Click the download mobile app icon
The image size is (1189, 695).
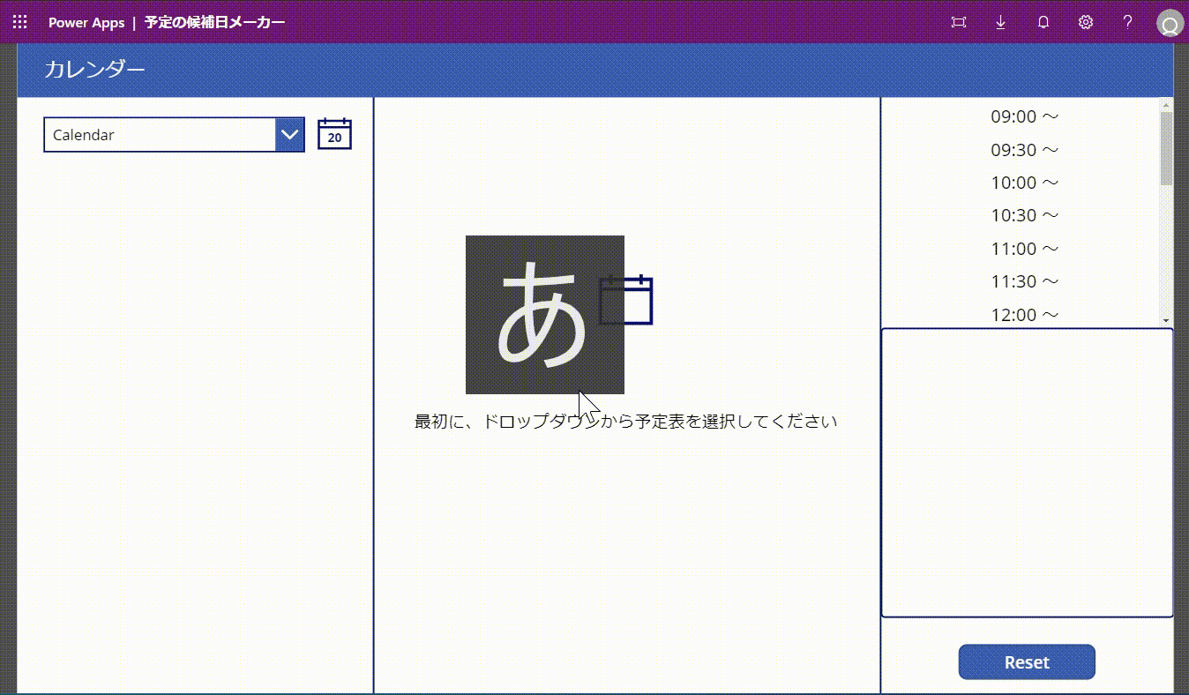point(1000,21)
